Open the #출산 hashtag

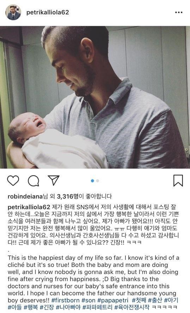[155, 300]
